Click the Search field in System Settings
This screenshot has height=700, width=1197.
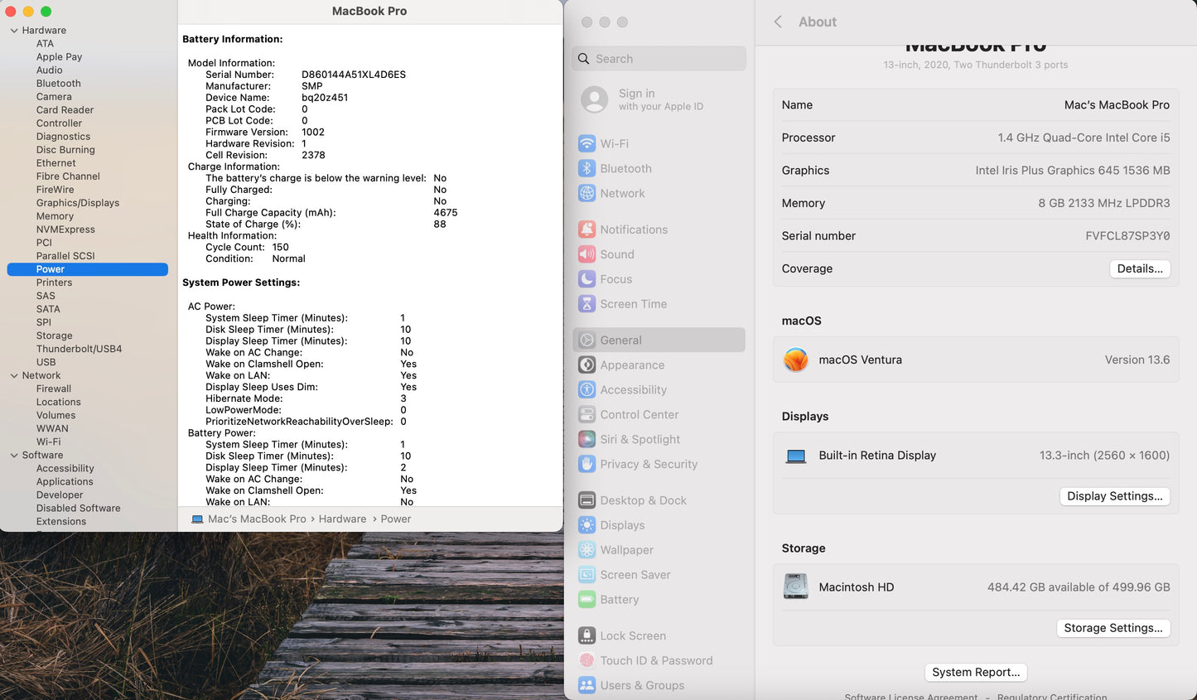[659, 59]
